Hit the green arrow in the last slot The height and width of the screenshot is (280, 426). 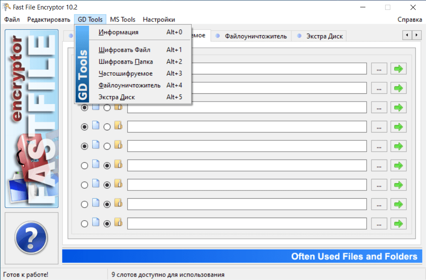click(398, 224)
